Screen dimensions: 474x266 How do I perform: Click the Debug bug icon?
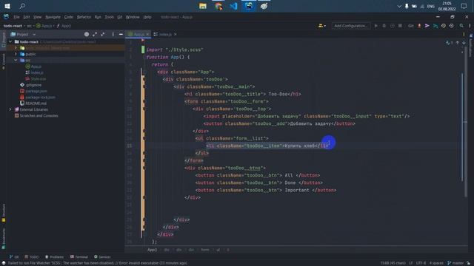point(384,26)
